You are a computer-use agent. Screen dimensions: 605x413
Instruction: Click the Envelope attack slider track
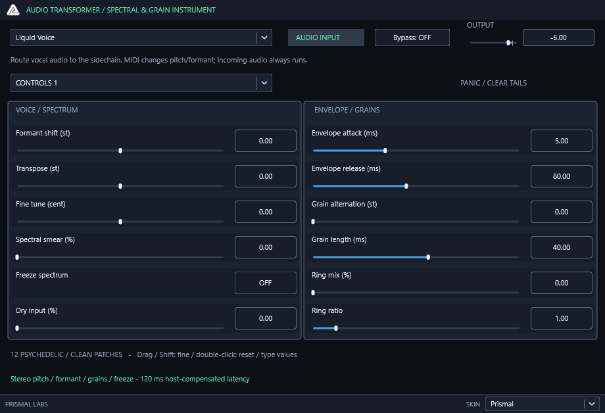tap(416, 151)
